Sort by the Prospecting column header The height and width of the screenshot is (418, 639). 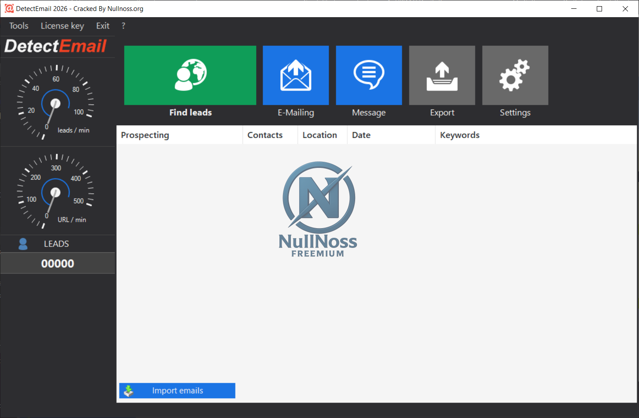click(x=145, y=135)
